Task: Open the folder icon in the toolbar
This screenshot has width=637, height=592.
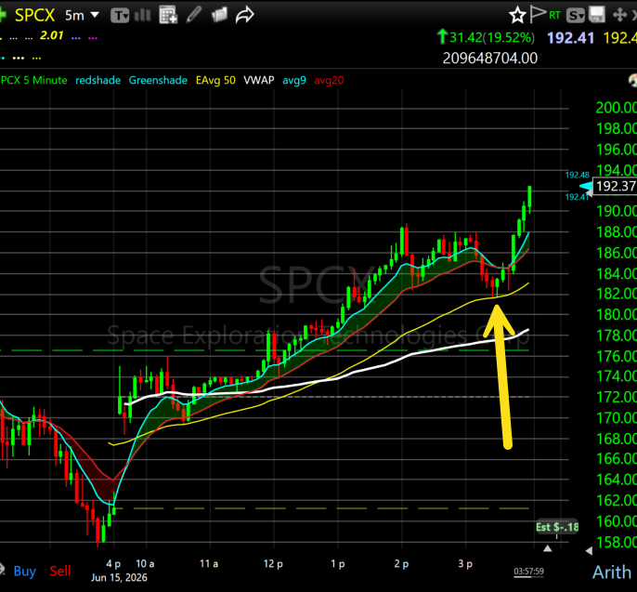Action: pos(219,15)
